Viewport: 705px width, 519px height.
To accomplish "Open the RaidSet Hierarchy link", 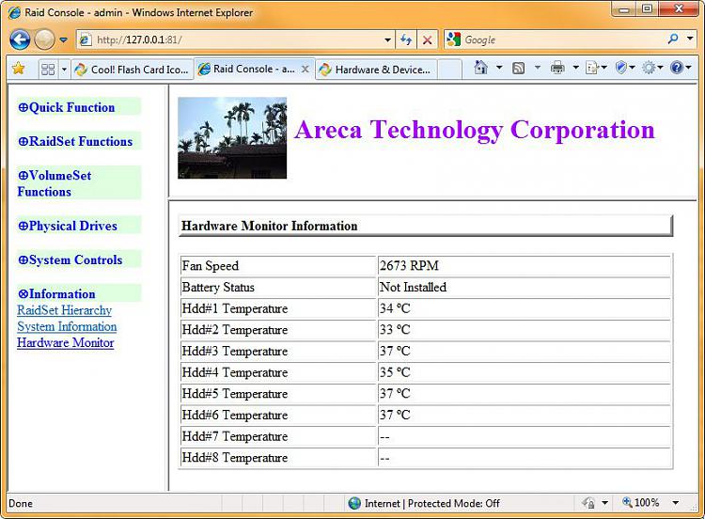I will (x=64, y=310).
